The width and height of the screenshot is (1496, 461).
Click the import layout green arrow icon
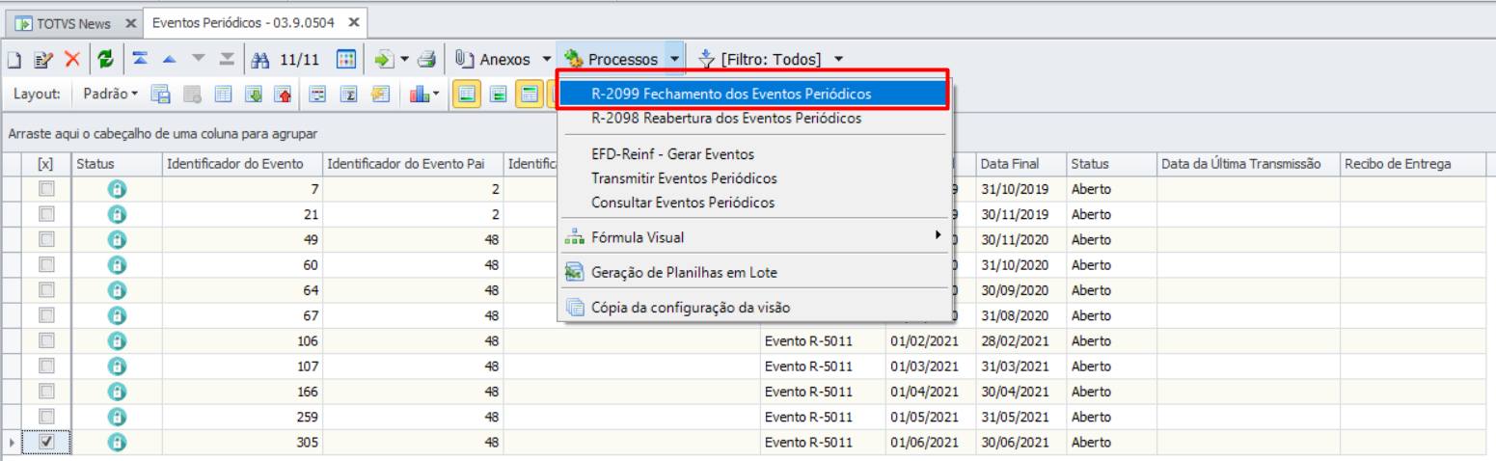[254, 95]
